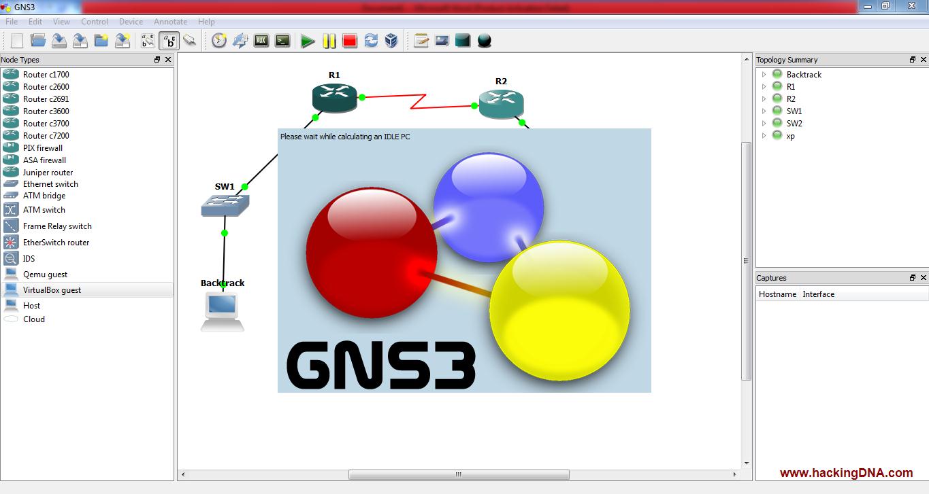The height and width of the screenshot is (494, 929).
Task: Click the Save project icon
Action: tap(59, 41)
